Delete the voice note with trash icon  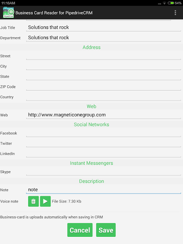coord(33,201)
